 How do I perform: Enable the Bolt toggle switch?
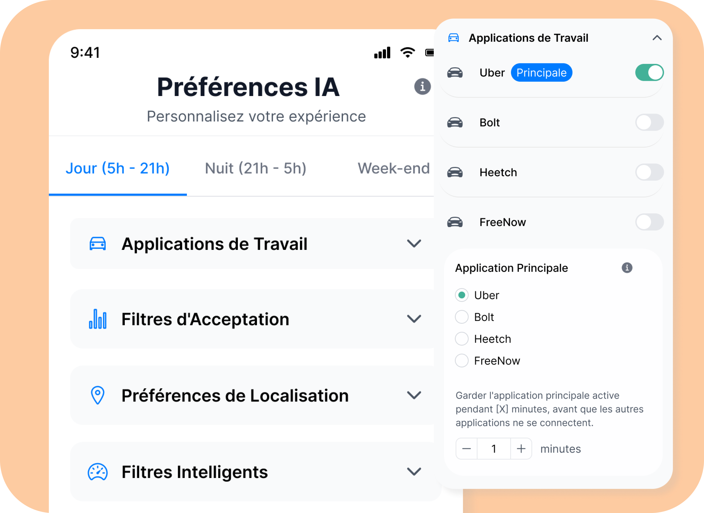[x=649, y=123]
